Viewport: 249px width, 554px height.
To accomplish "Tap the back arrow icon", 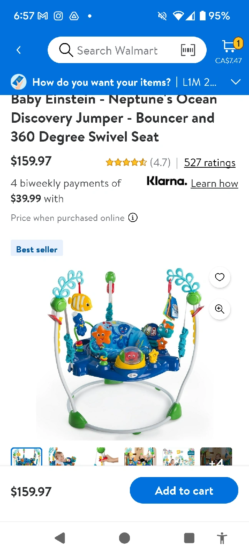I will pyautogui.click(x=18, y=50).
